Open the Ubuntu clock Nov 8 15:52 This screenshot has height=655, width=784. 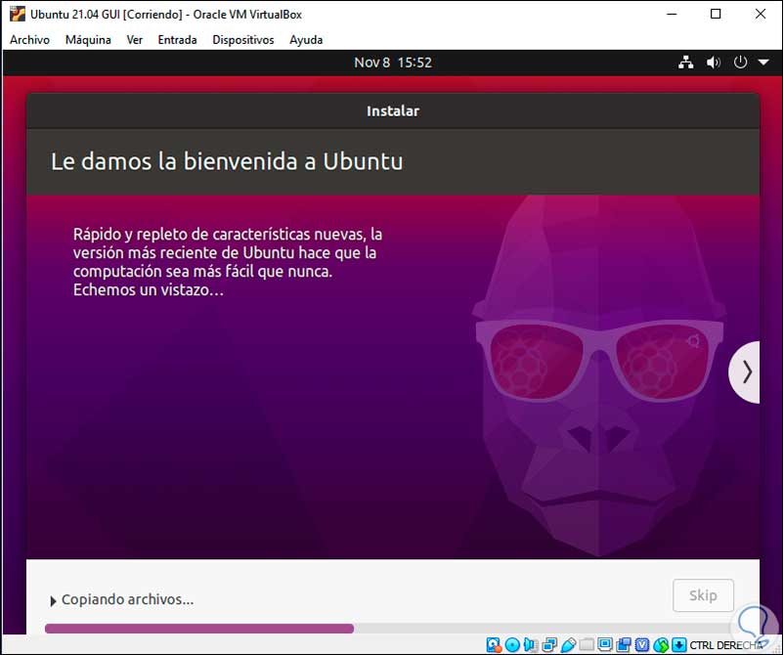point(393,63)
